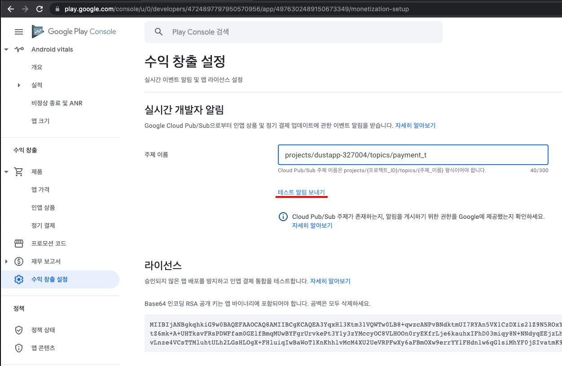This screenshot has height=366, width=562.
Task: Click the 수익 창출 설정 page heading
Action: (x=185, y=61)
